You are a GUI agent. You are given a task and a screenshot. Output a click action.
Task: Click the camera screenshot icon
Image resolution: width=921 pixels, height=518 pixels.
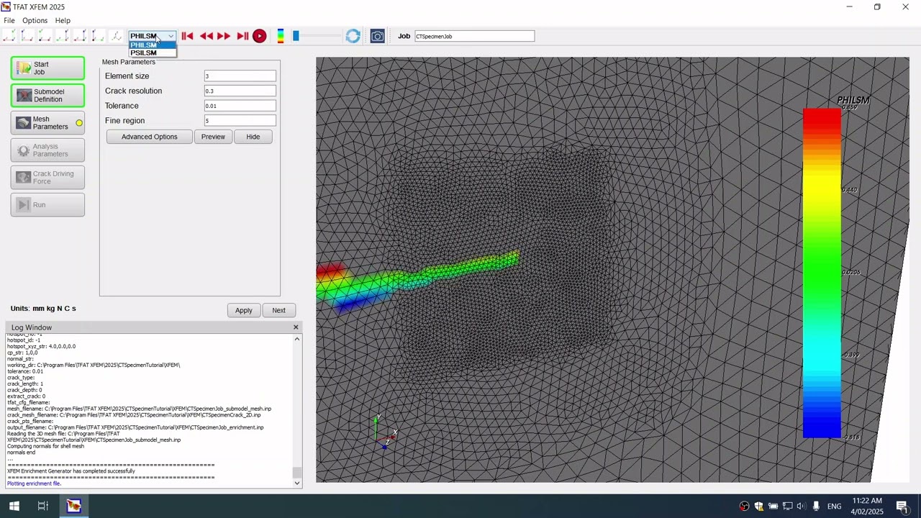click(x=377, y=36)
